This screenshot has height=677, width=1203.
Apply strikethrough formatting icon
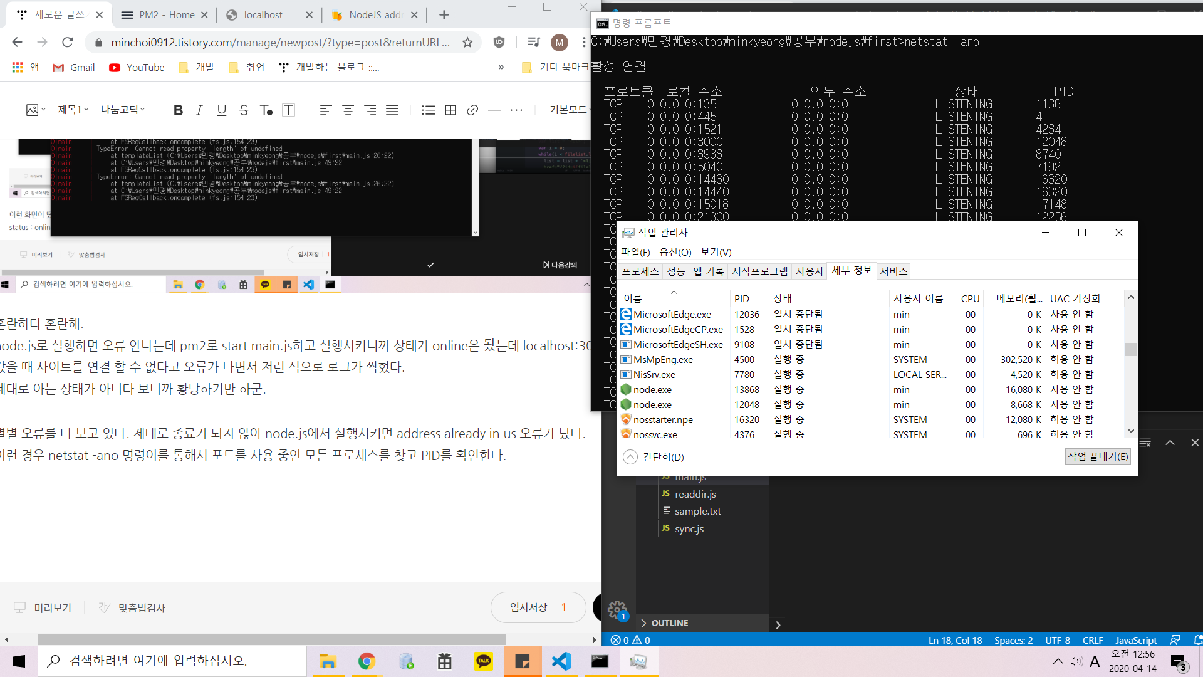point(244,110)
